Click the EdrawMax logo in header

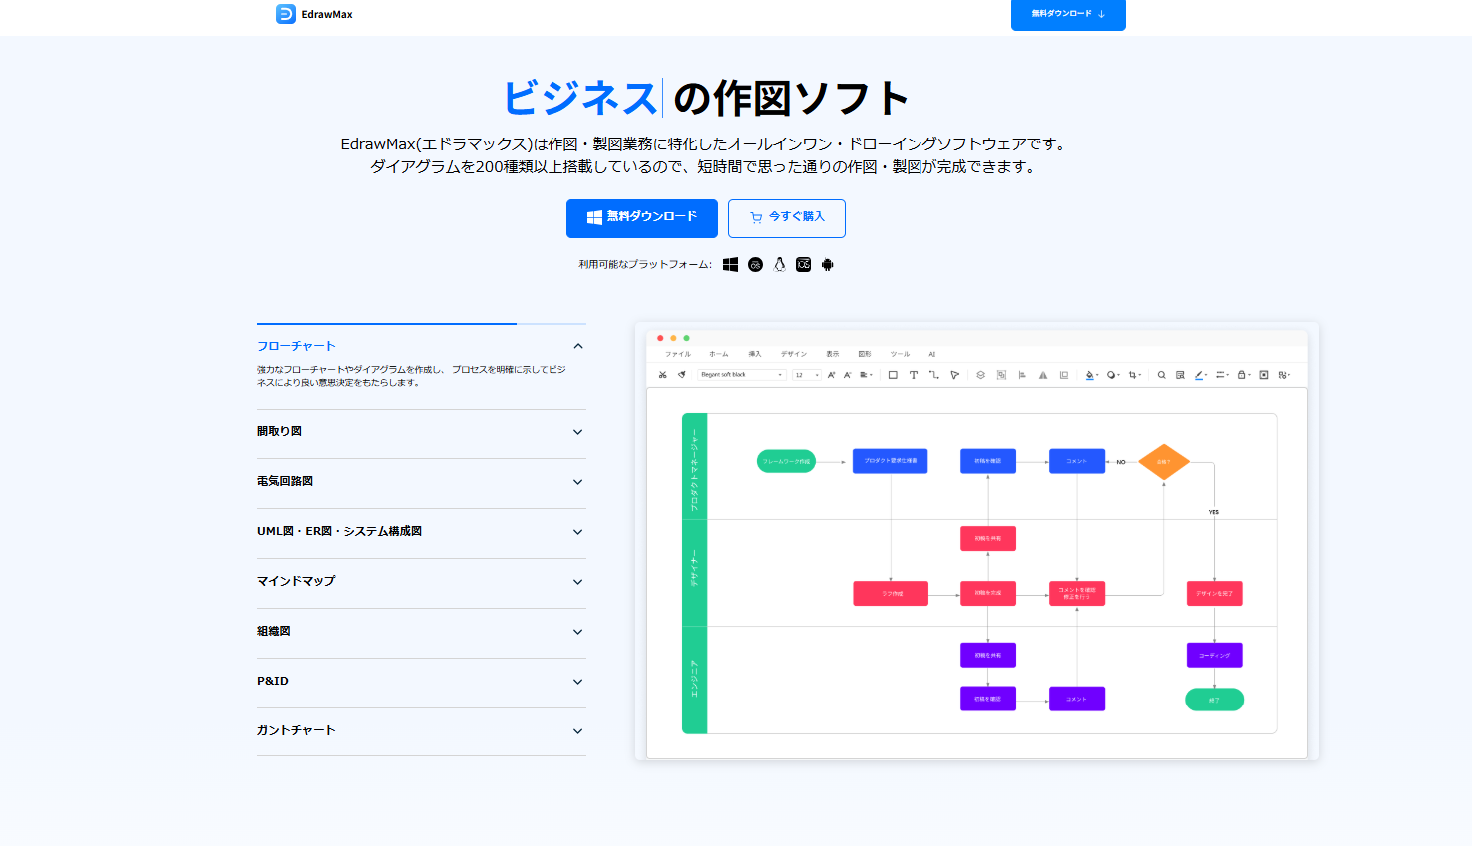[x=314, y=14]
